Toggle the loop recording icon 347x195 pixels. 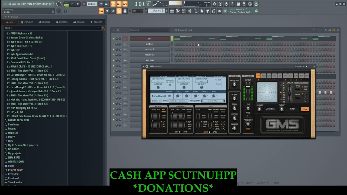(x=125, y=4)
